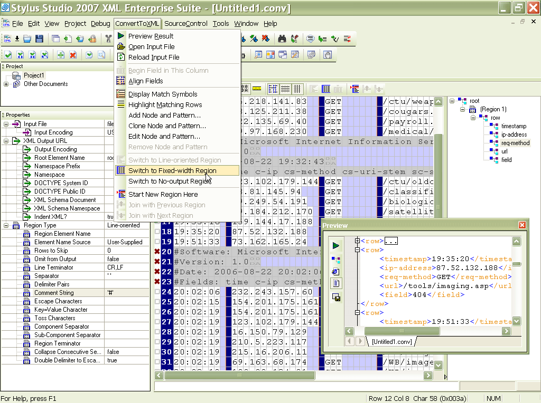This screenshot has height=403, width=541.
Task: Click the green checkmark validate document icon
Action: pyautogui.click(x=8, y=55)
